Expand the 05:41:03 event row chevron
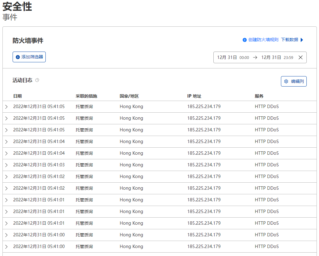319x256 pixels. click(x=6, y=165)
